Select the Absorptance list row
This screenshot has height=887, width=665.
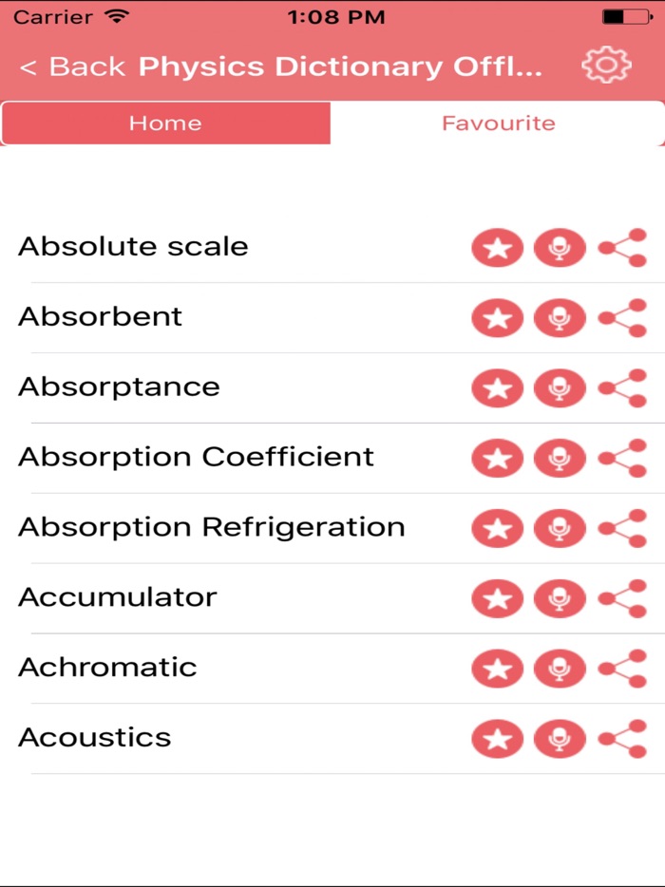click(x=119, y=387)
